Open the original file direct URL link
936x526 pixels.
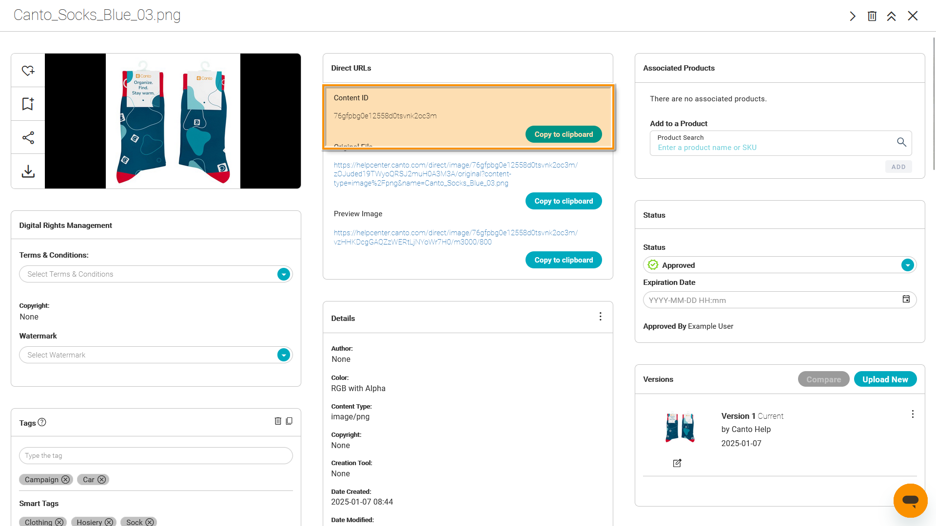[456, 174]
